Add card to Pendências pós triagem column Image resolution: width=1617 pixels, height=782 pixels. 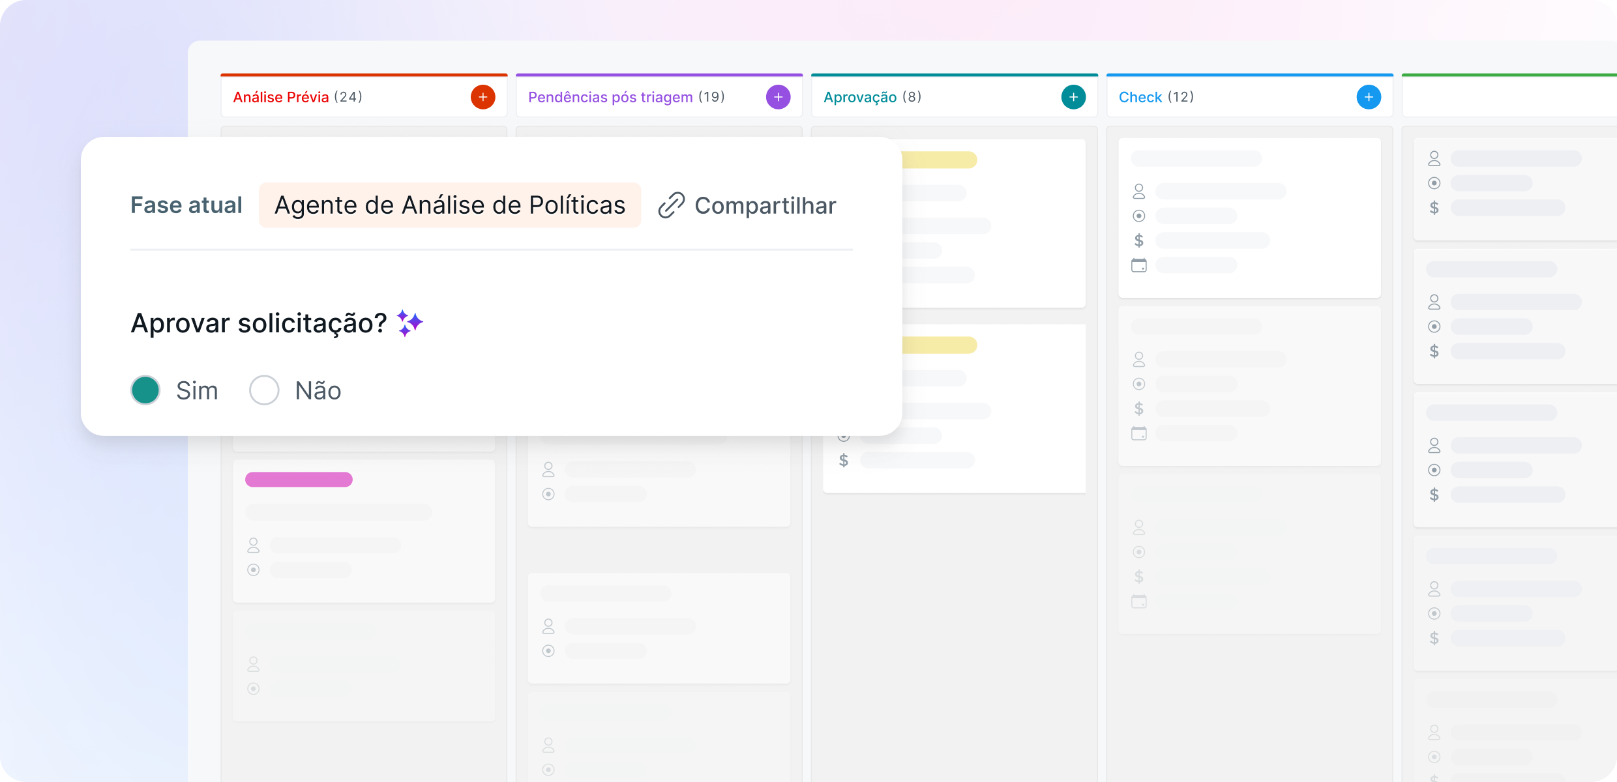point(778,97)
